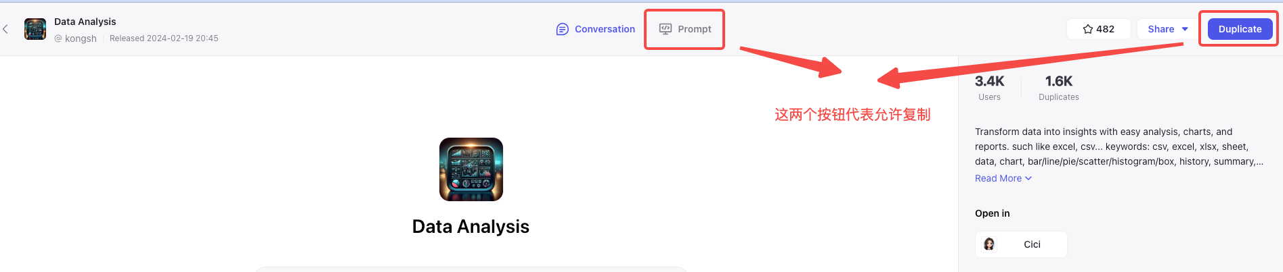The height and width of the screenshot is (272, 1283).
Task: Click the bot description paragraph
Action: click(x=1118, y=146)
